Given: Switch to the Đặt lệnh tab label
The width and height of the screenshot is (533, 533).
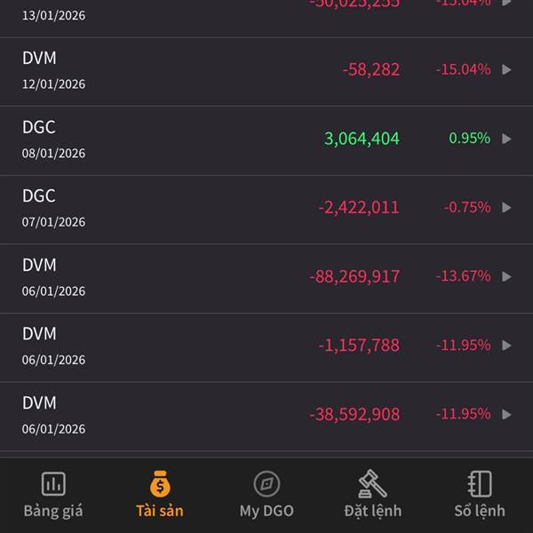Looking at the screenshot, I should coord(372,511).
